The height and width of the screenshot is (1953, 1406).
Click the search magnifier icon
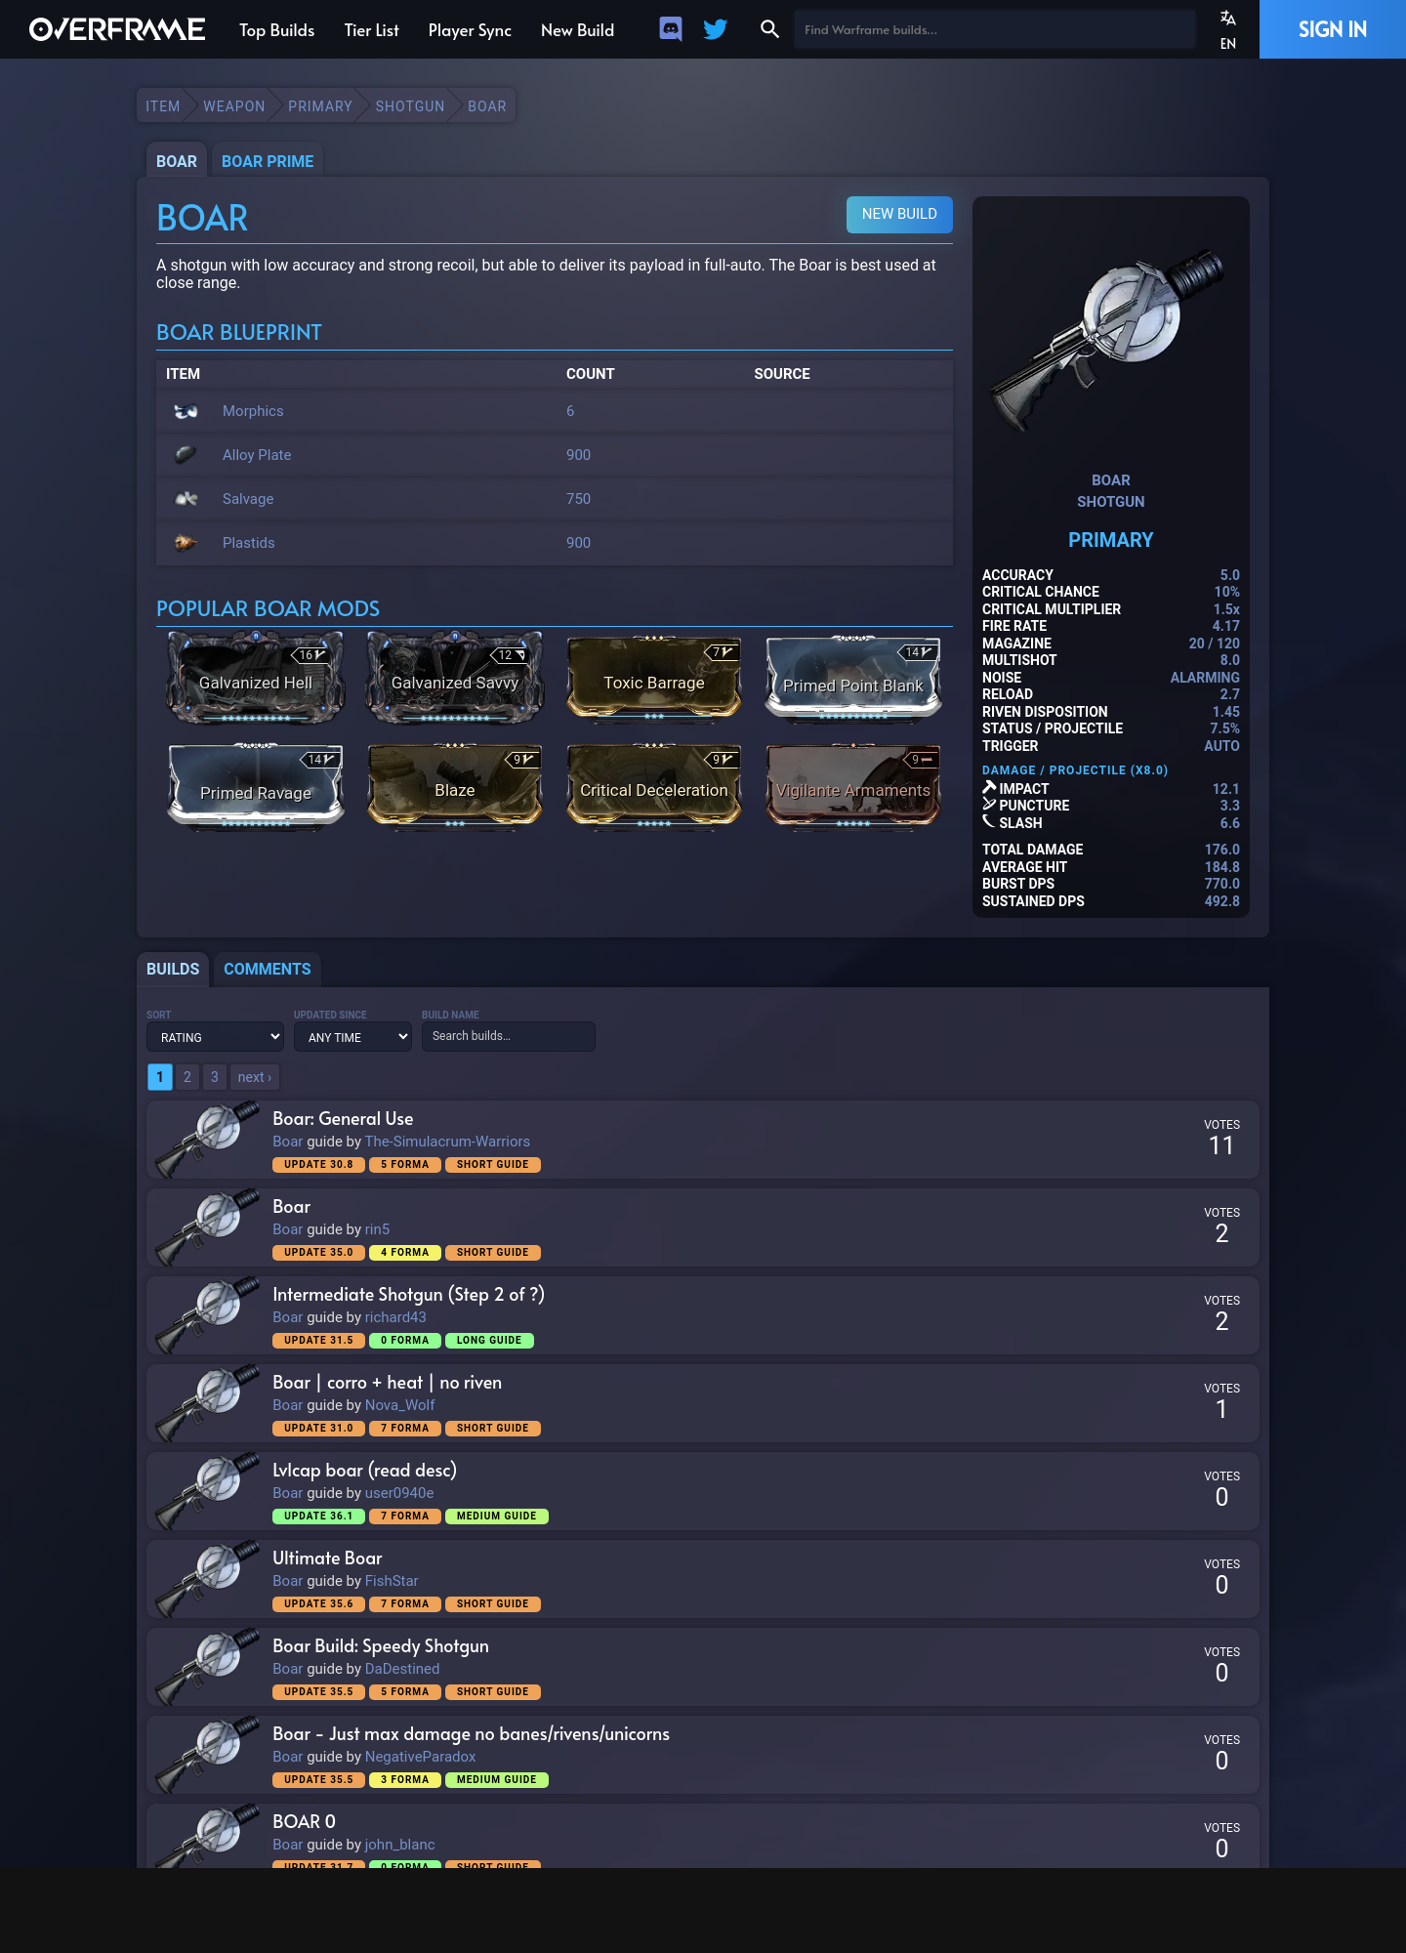tap(769, 29)
